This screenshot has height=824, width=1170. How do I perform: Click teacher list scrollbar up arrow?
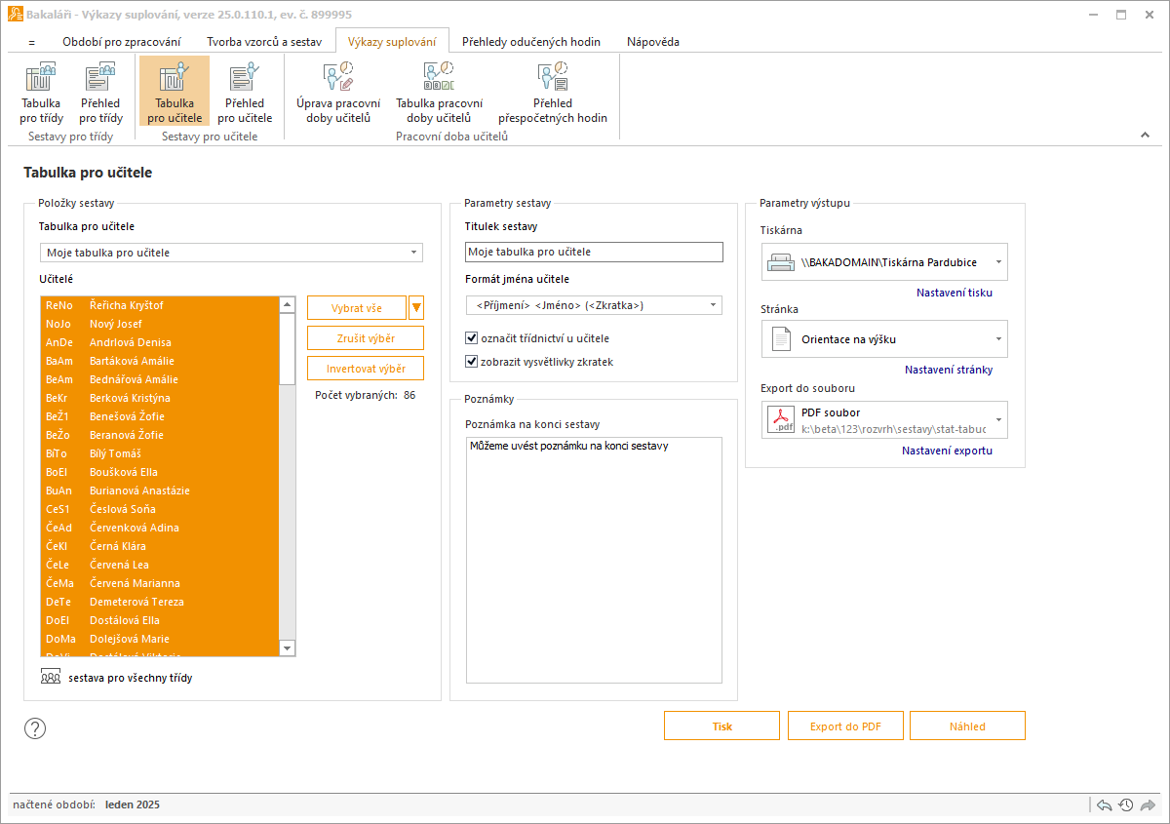click(x=287, y=304)
